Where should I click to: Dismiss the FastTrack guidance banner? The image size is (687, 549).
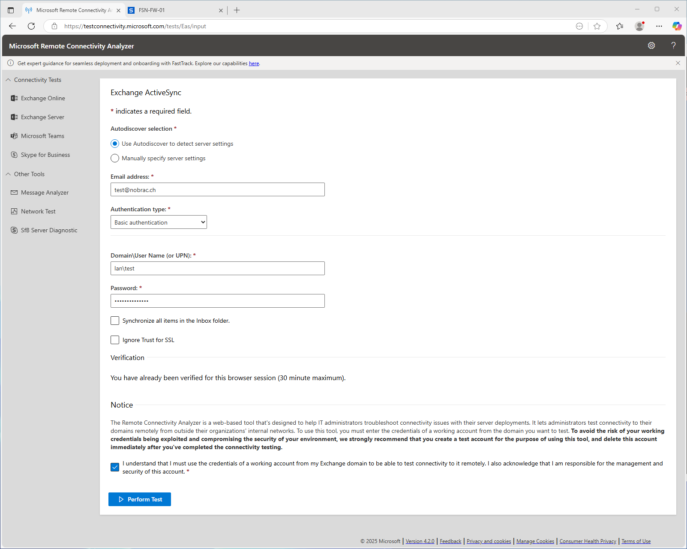pos(678,63)
